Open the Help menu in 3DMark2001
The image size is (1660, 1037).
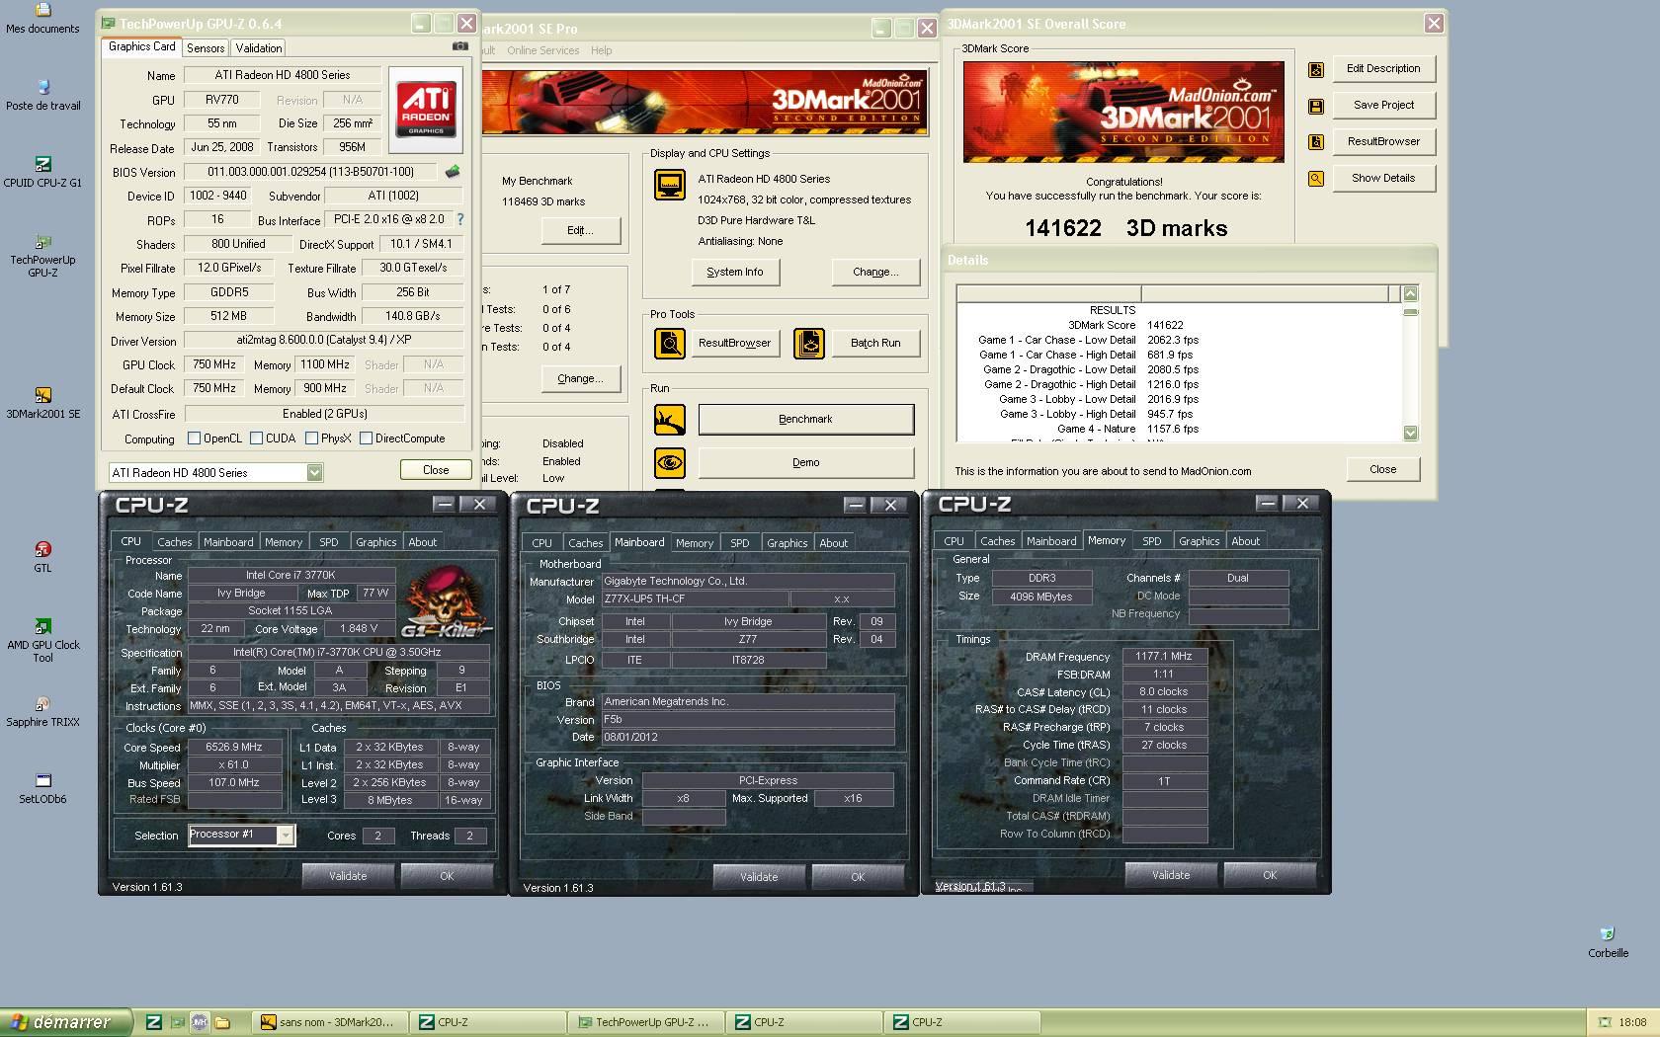tap(602, 50)
